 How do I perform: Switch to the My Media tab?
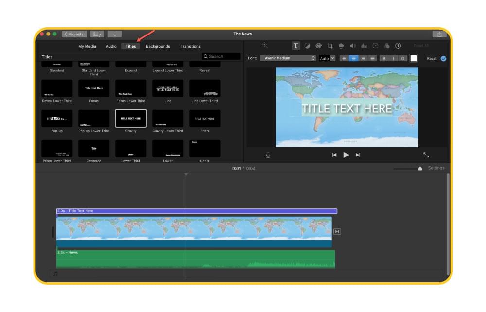[87, 46]
